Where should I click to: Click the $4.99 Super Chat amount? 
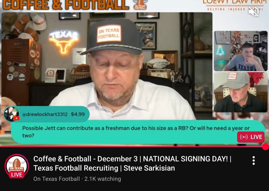pyautogui.click(x=78, y=114)
